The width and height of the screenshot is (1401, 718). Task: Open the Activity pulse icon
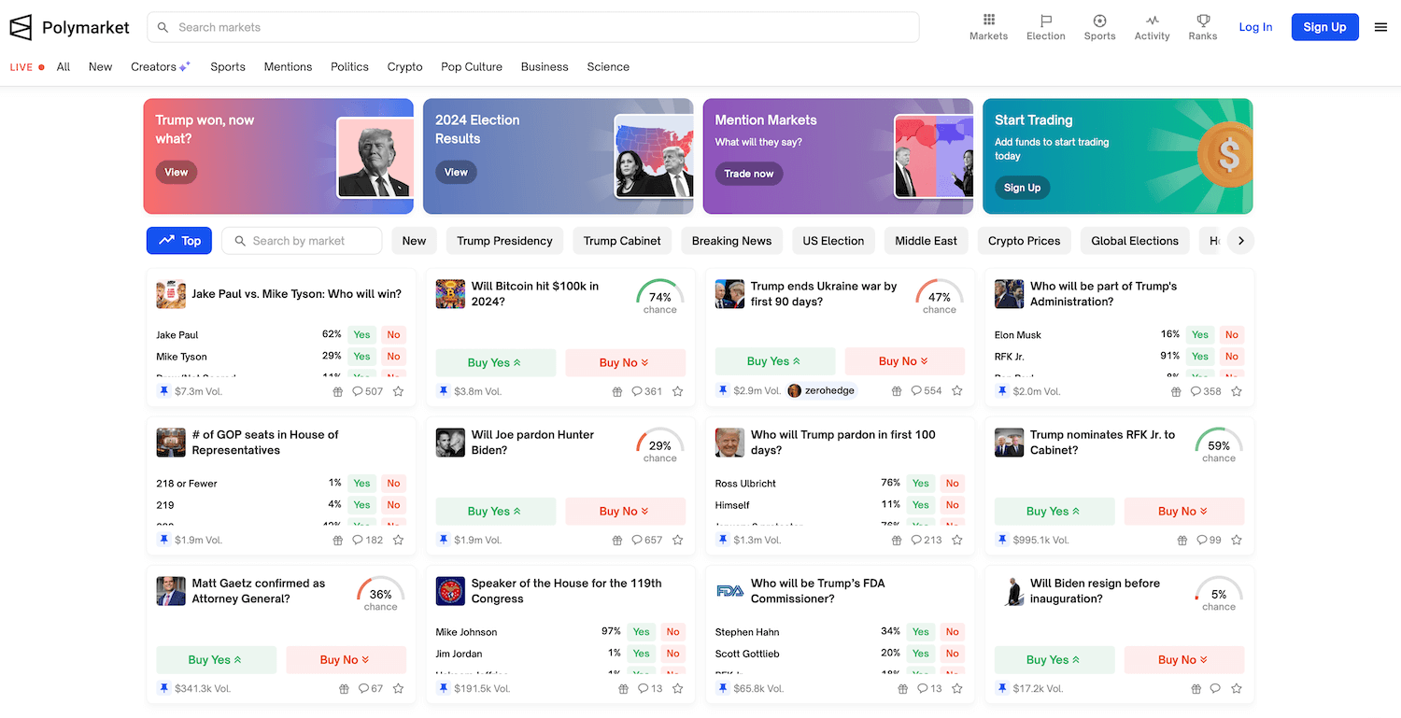1152,27
